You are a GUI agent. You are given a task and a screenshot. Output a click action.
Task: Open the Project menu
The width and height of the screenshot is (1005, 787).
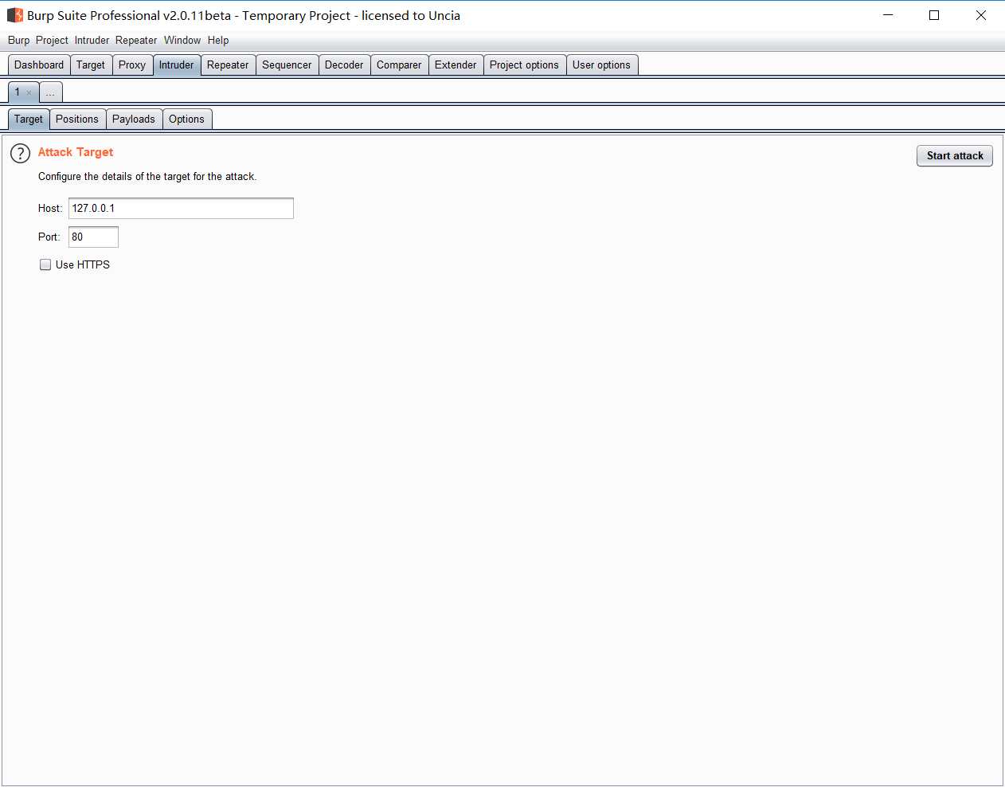coord(52,40)
